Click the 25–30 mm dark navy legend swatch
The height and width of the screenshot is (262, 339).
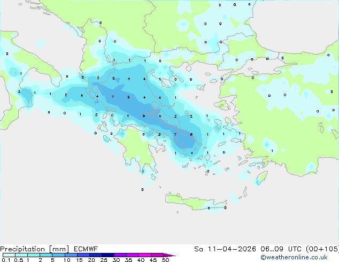coord(108,255)
